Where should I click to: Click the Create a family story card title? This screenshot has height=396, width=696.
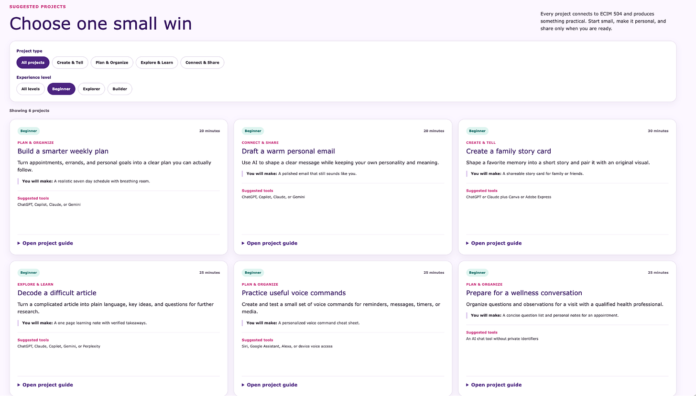pyautogui.click(x=509, y=151)
